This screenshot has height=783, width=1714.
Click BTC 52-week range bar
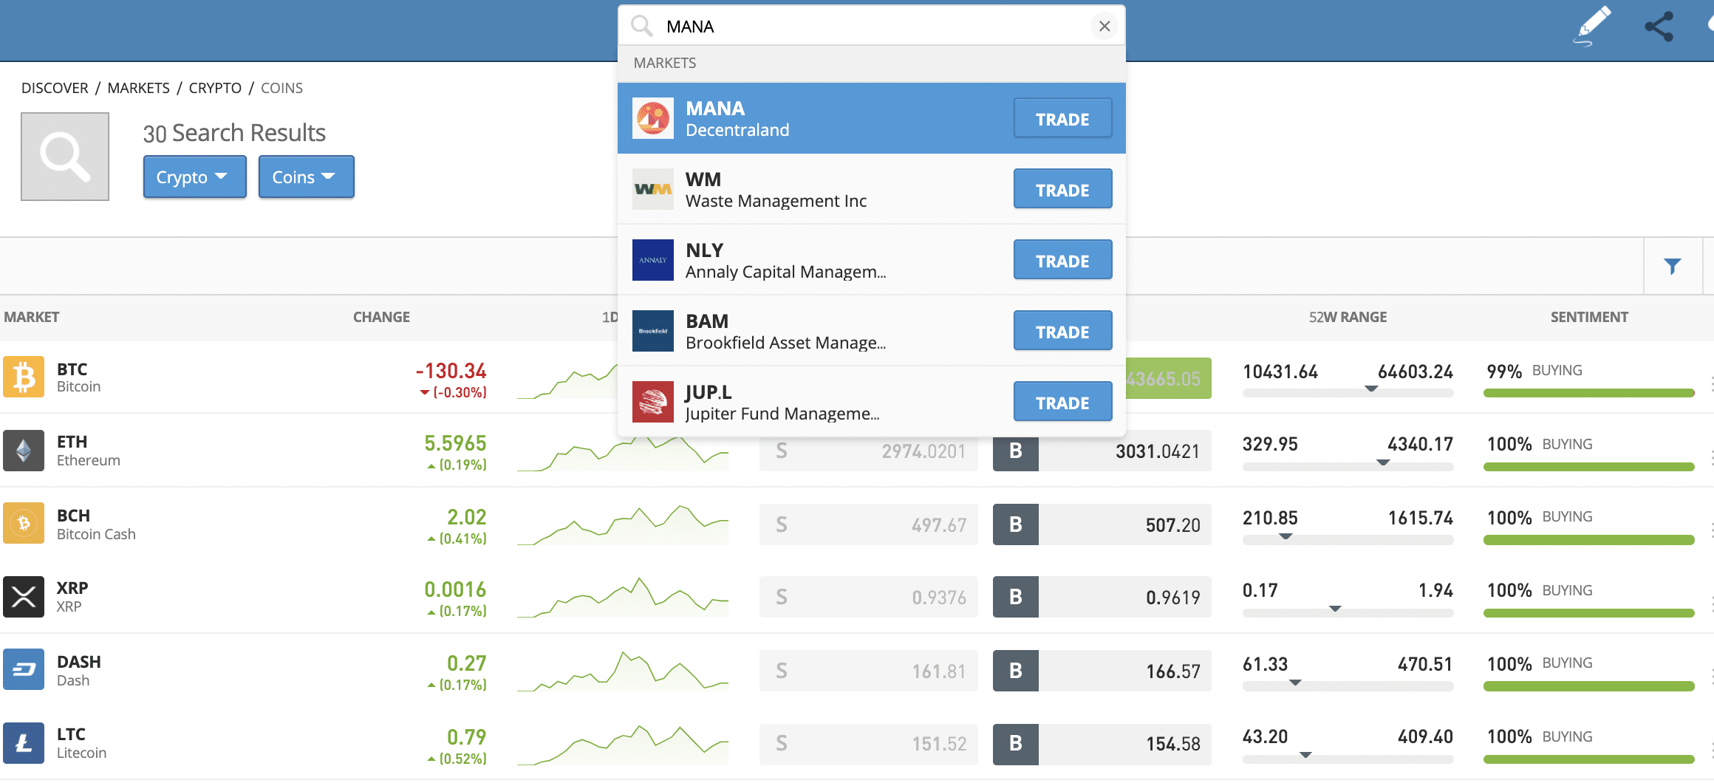[x=1348, y=392]
